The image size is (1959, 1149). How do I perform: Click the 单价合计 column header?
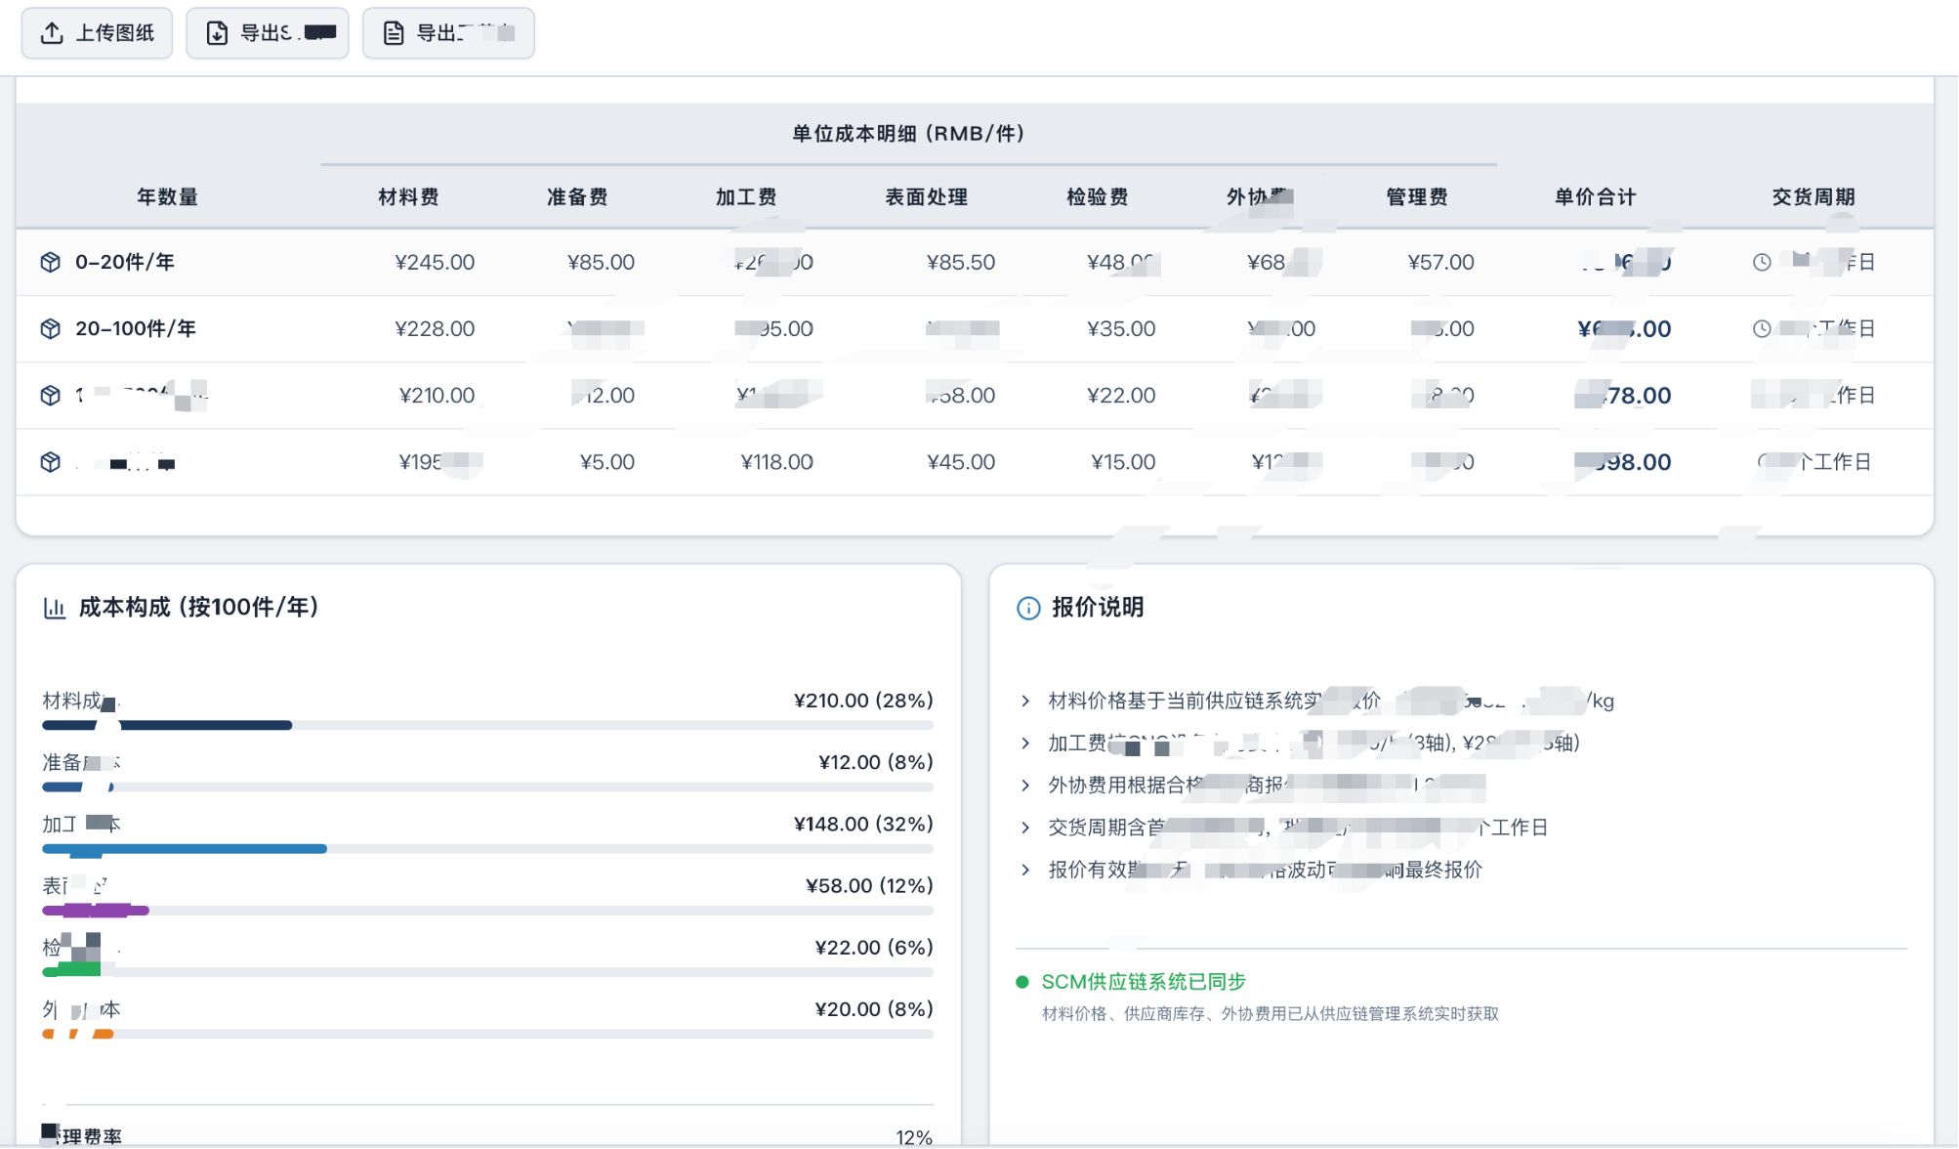[x=1596, y=196]
